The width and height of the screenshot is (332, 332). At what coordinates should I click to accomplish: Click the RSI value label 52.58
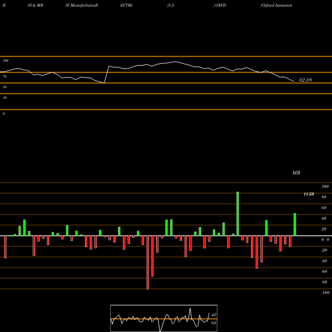pos(305,80)
